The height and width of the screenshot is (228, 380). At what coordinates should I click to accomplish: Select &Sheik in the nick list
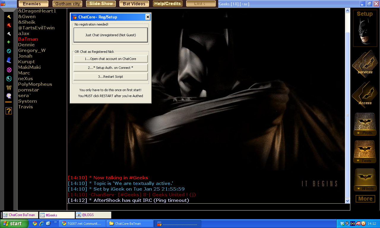pyautogui.click(x=27, y=22)
